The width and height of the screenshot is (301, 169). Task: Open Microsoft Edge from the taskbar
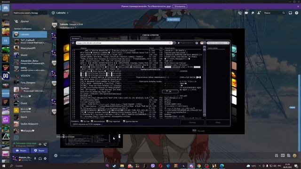[222, 166]
